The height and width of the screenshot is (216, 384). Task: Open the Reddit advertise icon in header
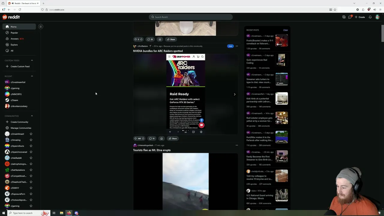(x=344, y=17)
